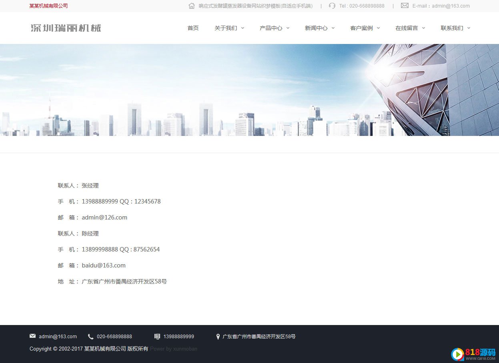The height and width of the screenshot is (363, 499).
Task: Open the 客户案例 dropdown chevron
Action: tap(378, 28)
